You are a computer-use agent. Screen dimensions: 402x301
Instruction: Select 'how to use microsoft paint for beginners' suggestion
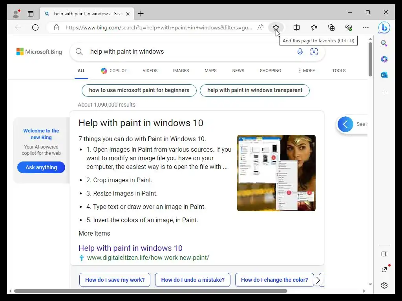139,91
